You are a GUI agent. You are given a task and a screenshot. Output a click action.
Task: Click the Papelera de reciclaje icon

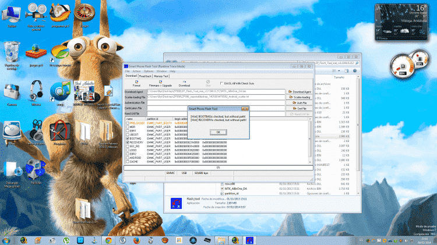point(12,55)
